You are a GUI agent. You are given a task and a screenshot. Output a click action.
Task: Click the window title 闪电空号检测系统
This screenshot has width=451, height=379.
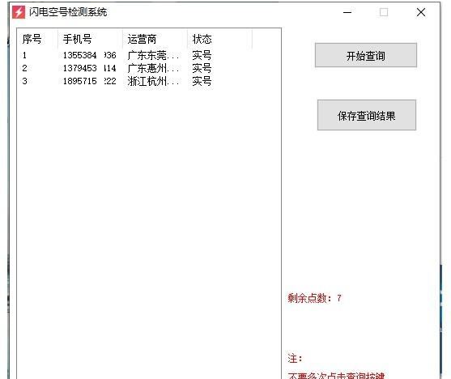68,12
